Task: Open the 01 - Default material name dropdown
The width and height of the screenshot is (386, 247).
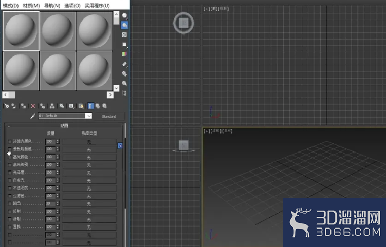Action: click(88, 116)
